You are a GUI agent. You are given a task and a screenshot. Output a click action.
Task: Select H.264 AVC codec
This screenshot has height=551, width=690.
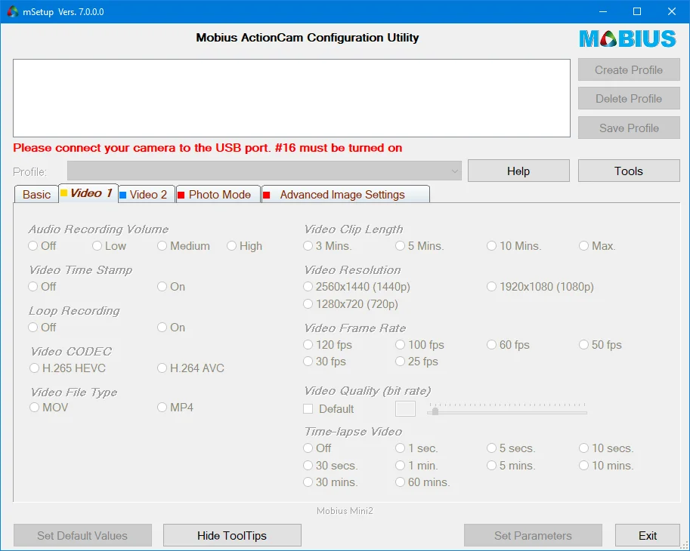[190, 368]
